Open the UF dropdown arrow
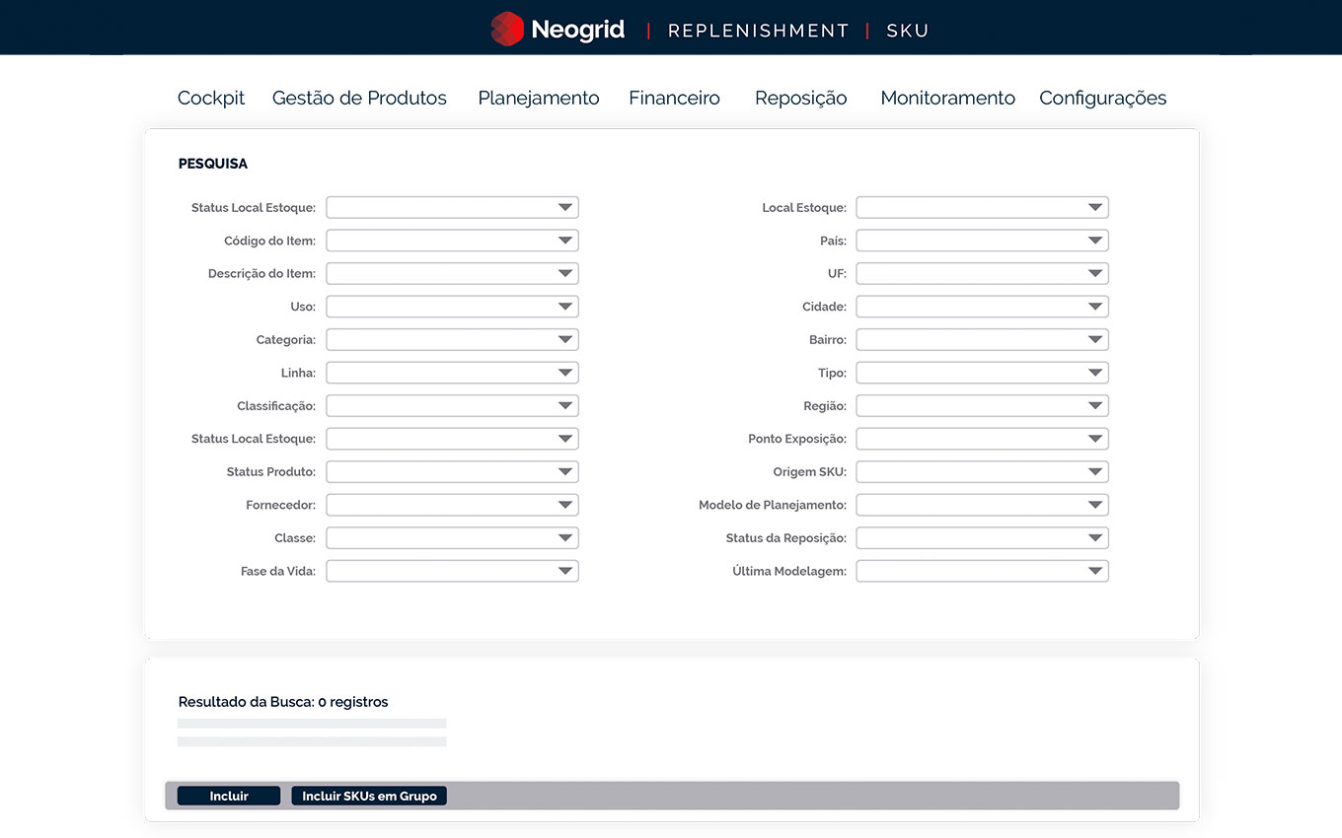The width and height of the screenshot is (1342, 838). [x=1094, y=274]
